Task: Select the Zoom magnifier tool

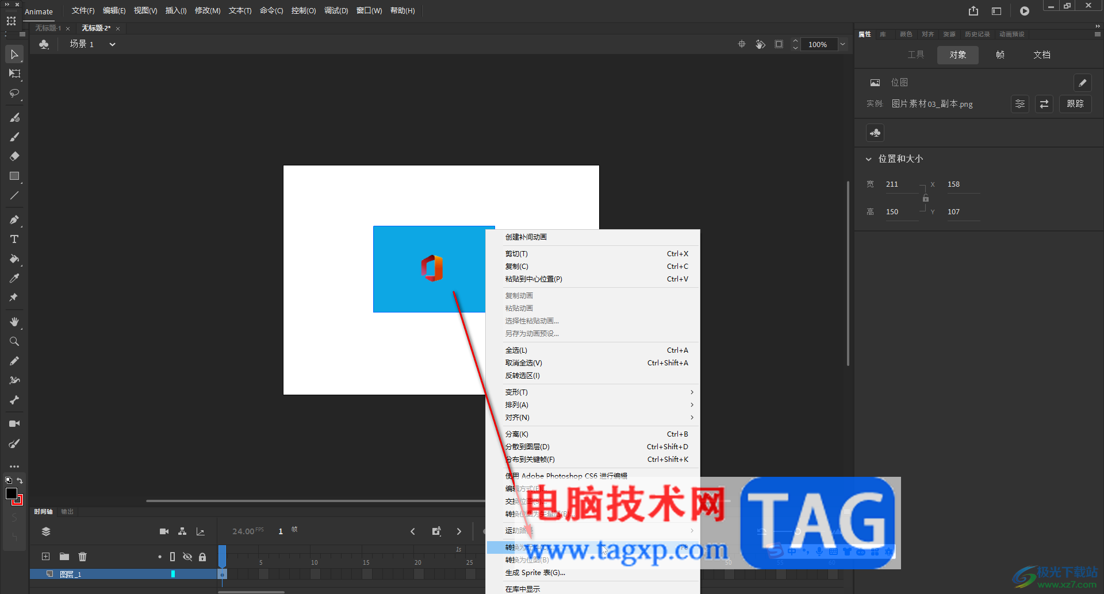Action: pyautogui.click(x=14, y=341)
